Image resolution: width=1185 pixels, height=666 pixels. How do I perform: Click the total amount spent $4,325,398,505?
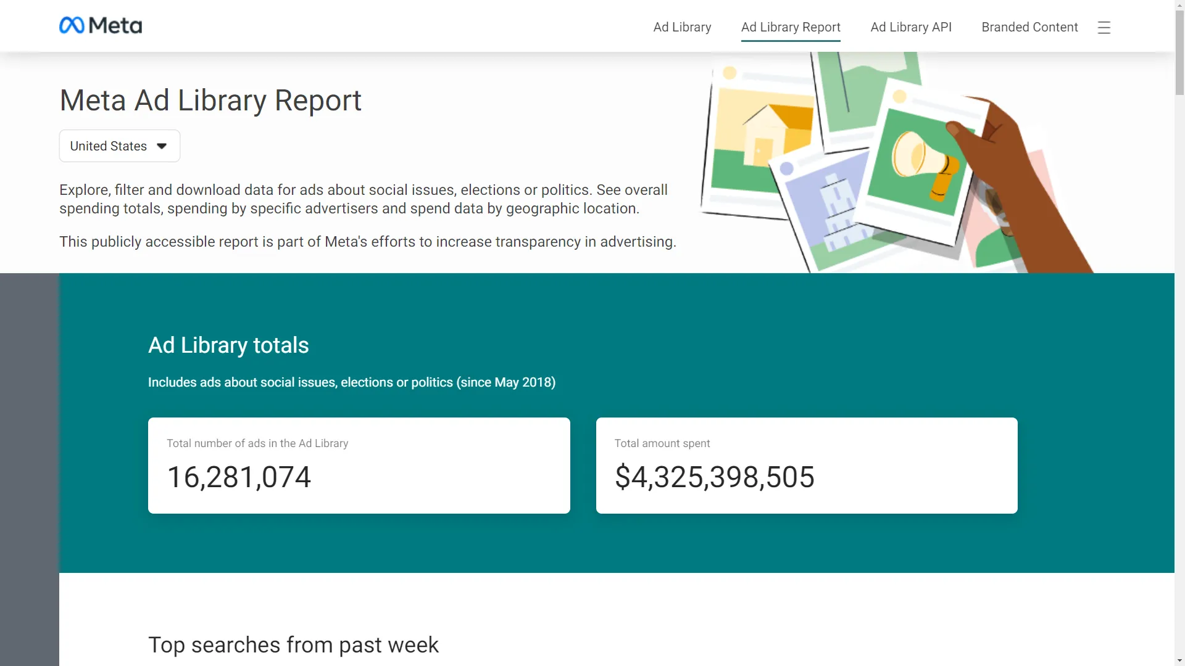tap(715, 477)
